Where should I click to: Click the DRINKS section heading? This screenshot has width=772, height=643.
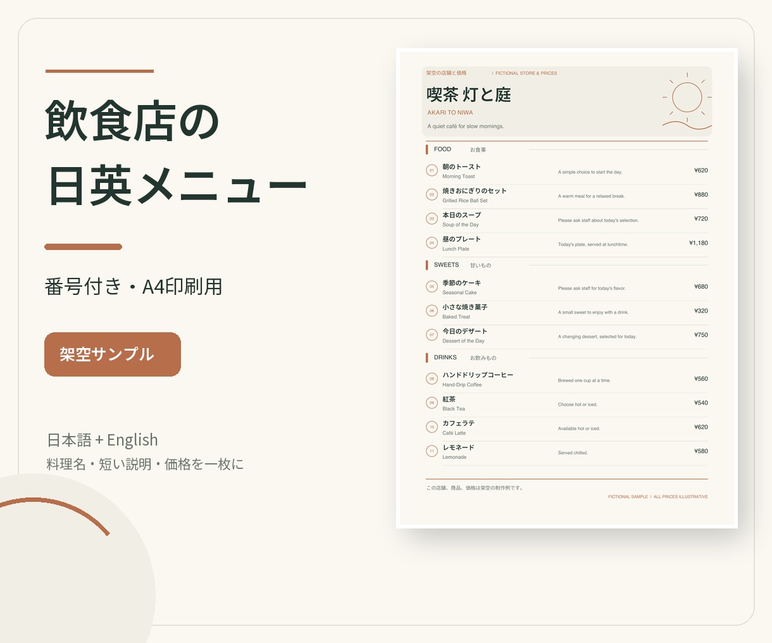(x=445, y=358)
